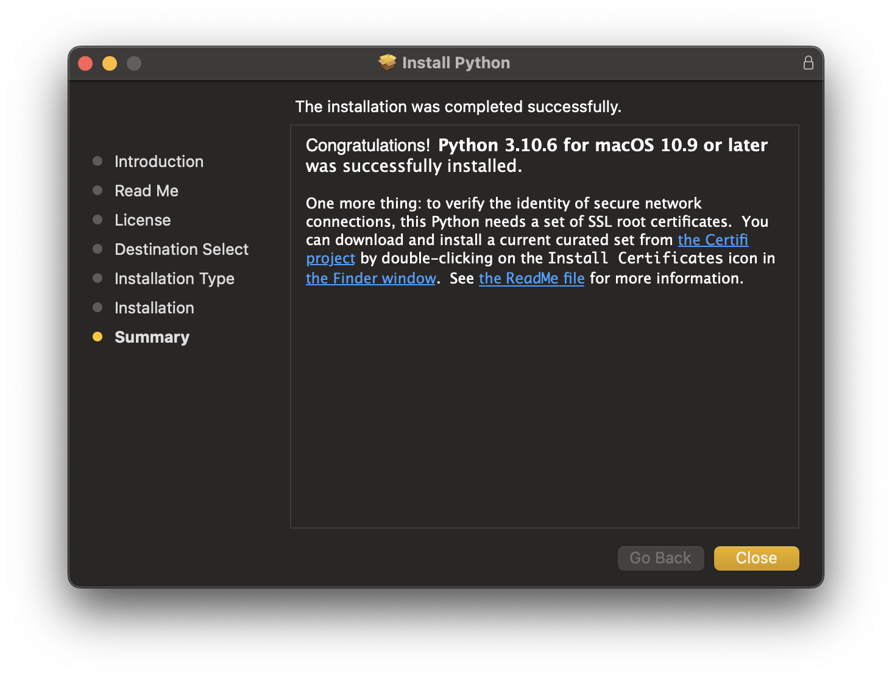Viewport: 892px width, 678px height.
Task: Click the 'Install Python' window title text
Action: (456, 63)
